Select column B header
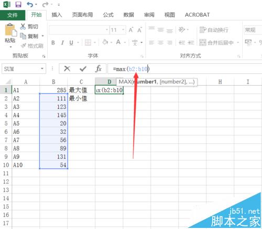 click(x=53, y=82)
